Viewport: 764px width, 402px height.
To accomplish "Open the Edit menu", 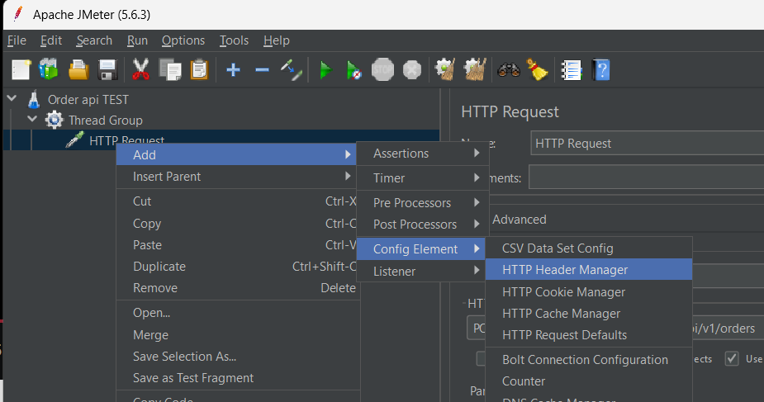I will (x=51, y=40).
